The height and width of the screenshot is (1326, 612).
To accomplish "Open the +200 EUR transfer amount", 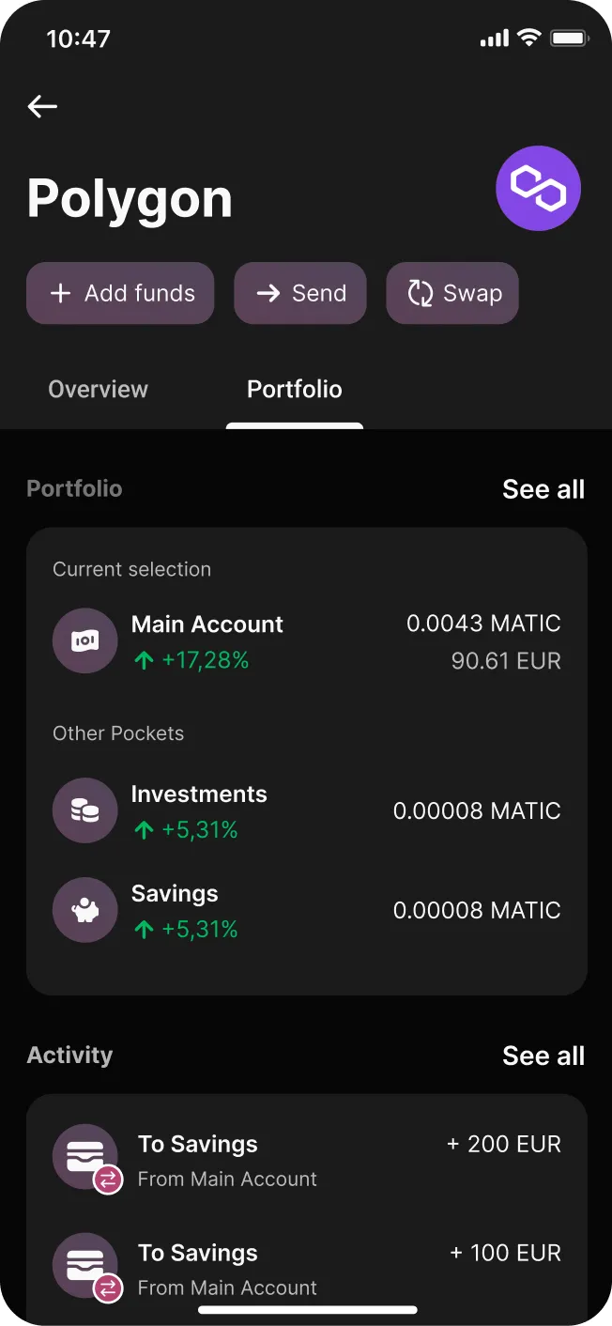I will 504,1145.
